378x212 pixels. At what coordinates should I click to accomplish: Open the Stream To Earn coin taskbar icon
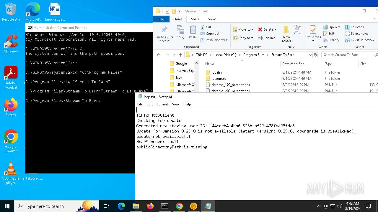point(193,206)
